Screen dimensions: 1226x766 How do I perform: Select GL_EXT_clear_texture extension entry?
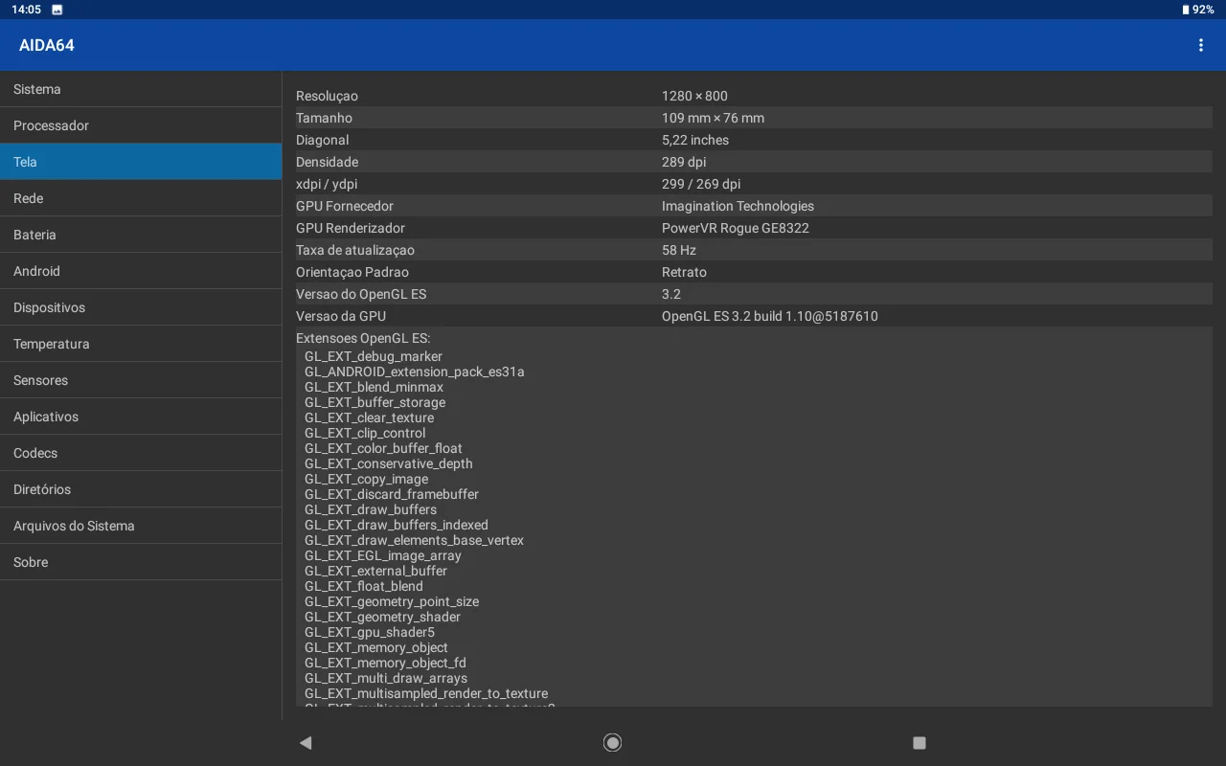click(370, 417)
